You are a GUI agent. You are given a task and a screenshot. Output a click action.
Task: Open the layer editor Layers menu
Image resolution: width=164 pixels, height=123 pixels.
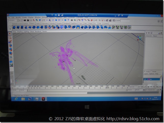tap(146, 74)
